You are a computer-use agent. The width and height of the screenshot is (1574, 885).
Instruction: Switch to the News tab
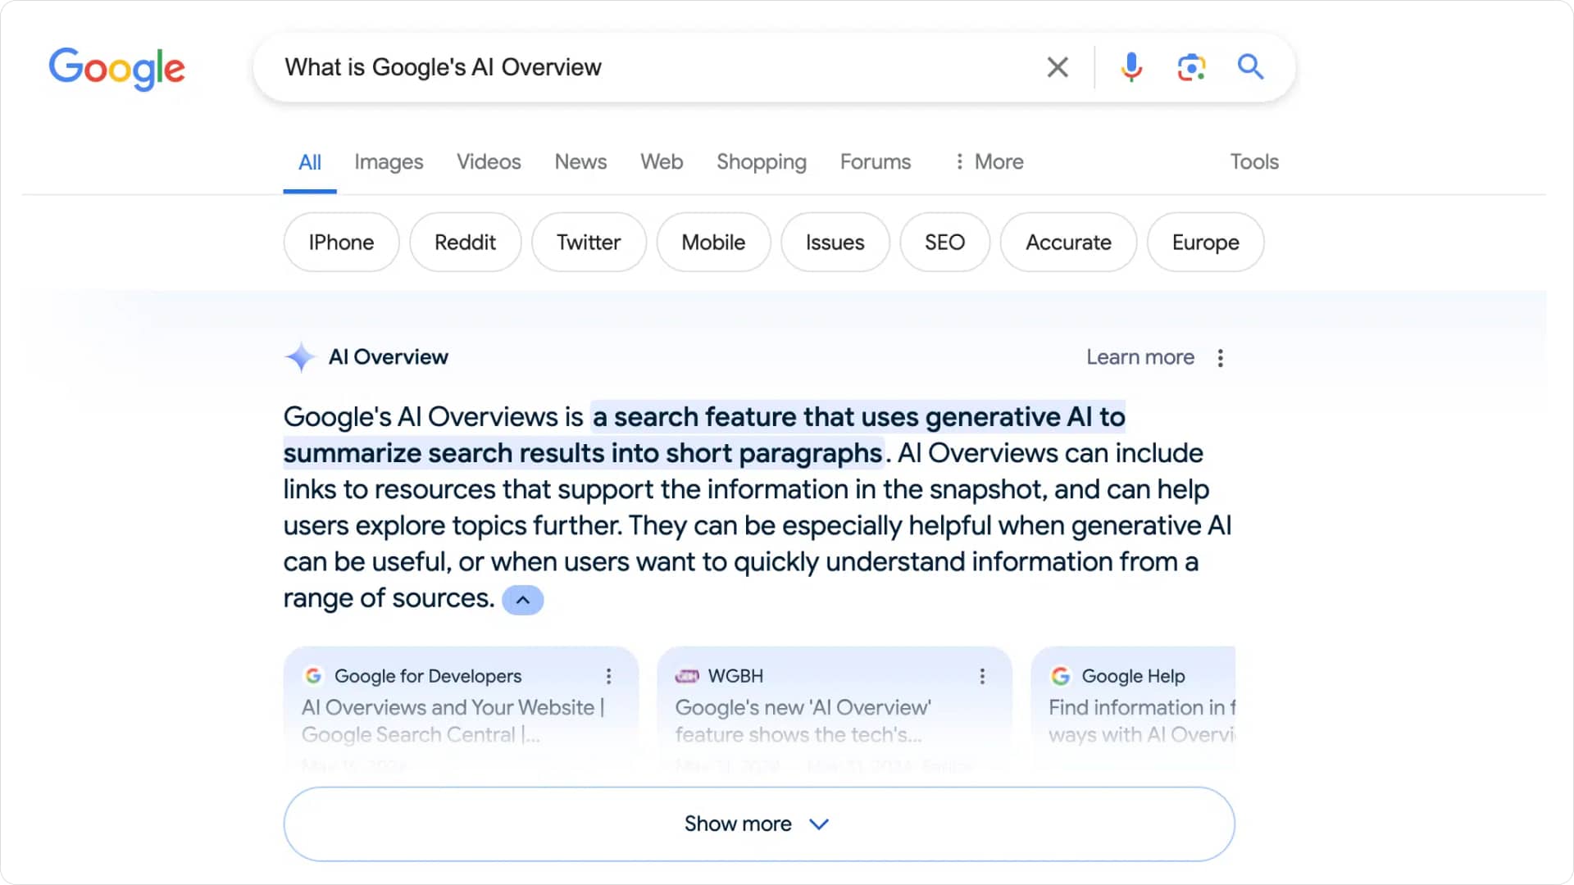coord(580,161)
